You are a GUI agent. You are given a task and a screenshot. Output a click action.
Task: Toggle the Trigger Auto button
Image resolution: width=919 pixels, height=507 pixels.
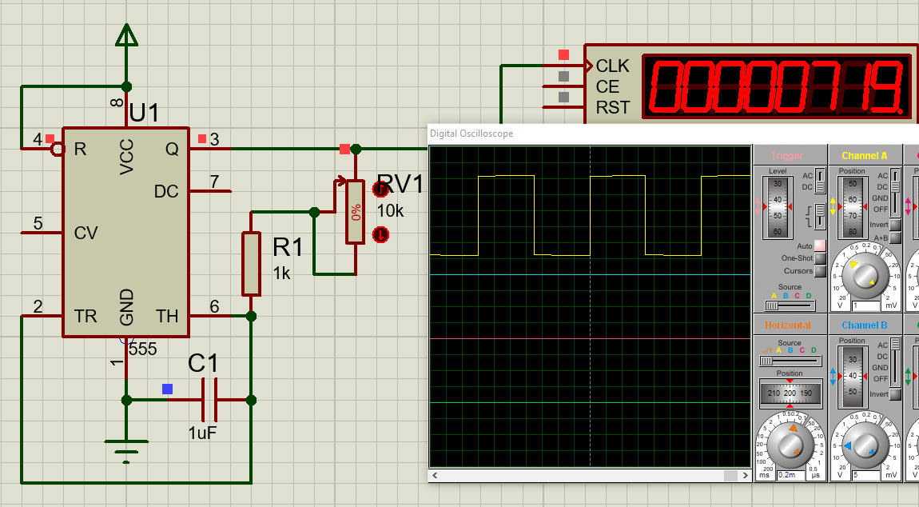click(820, 246)
